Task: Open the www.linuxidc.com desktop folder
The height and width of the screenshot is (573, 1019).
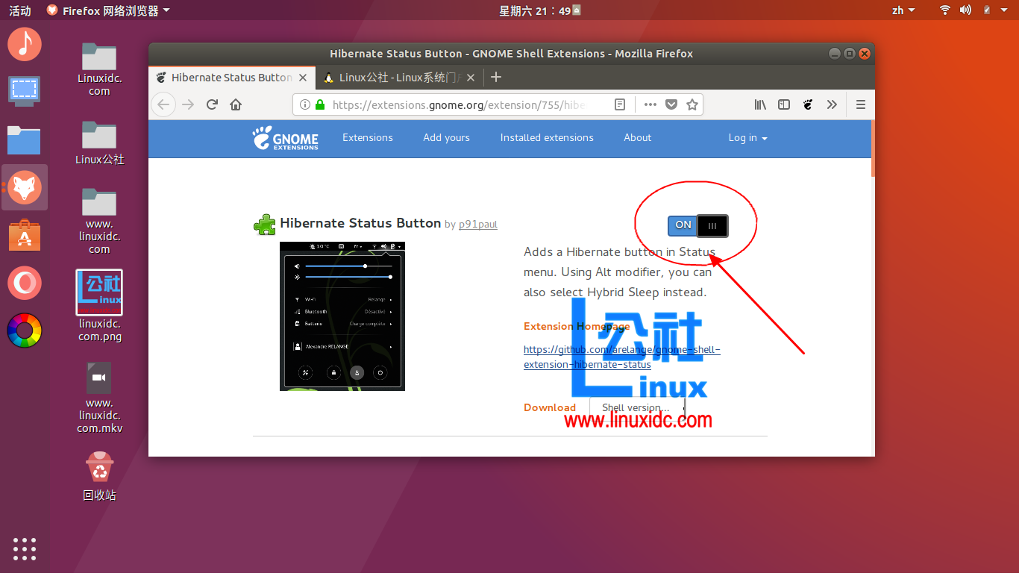Action: (x=99, y=220)
